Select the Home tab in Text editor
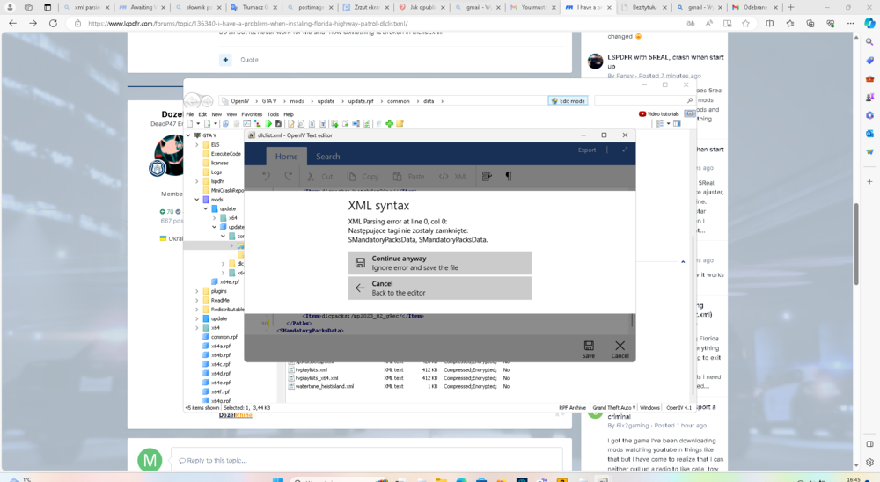This screenshot has width=880, height=482. 286,157
